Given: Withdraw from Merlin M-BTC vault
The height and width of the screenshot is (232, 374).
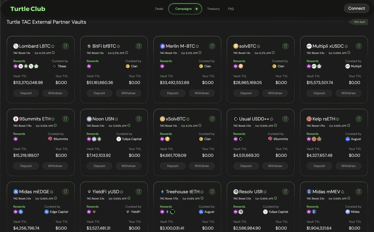Looking at the screenshot, I should 202,93.
